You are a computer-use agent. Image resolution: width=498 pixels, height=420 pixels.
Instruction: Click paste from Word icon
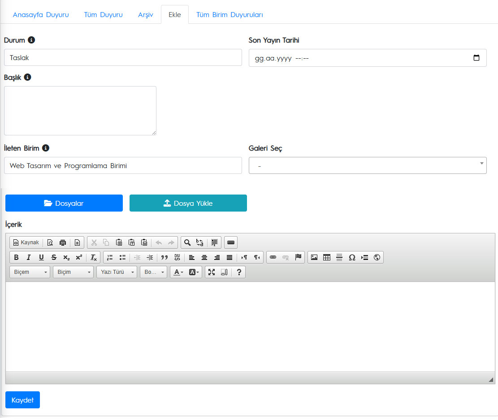coord(144,243)
